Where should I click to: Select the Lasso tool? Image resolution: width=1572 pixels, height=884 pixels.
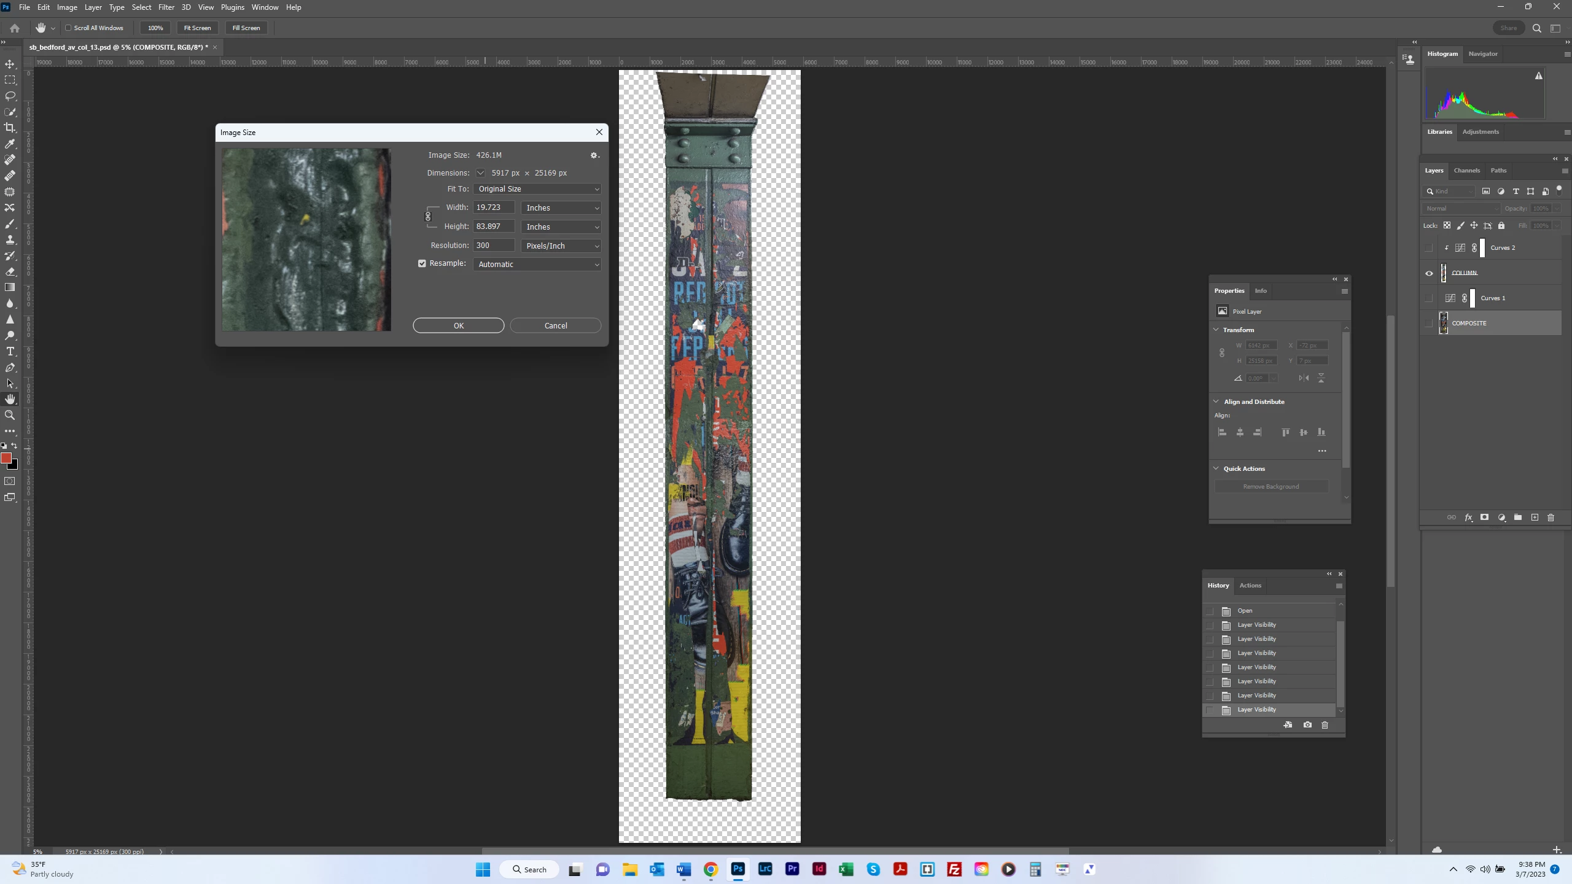click(10, 96)
